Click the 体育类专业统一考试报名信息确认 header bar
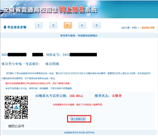 [79, 36]
